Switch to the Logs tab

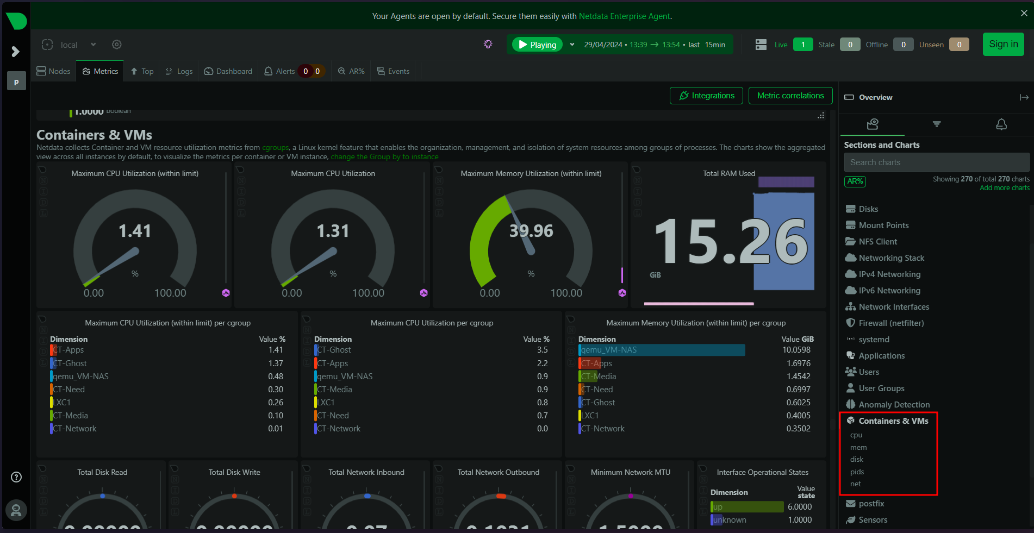(179, 71)
